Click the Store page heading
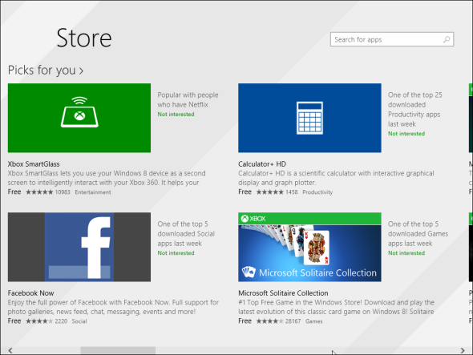This screenshot has height=355, width=473. click(x=84, y=38)
